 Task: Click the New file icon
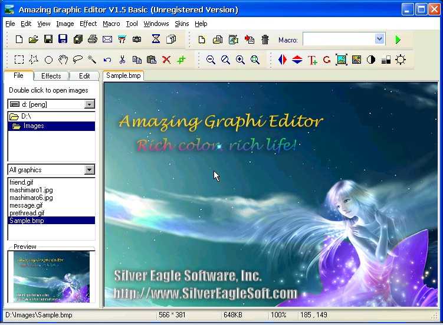tap(19, 40)
